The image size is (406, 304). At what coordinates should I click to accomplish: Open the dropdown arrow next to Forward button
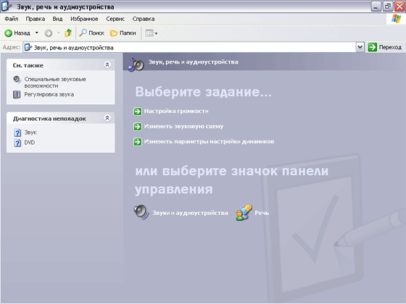(x=59, y=33)
